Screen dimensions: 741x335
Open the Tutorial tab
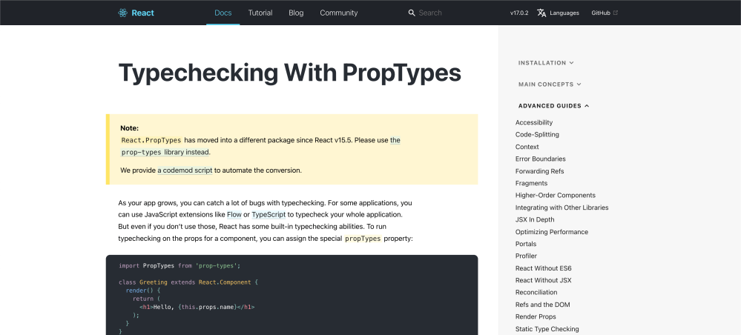click(260, 13)
